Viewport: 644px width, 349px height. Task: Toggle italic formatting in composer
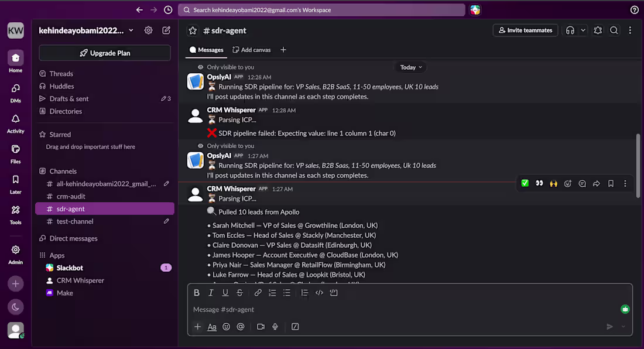coord(211,293)
